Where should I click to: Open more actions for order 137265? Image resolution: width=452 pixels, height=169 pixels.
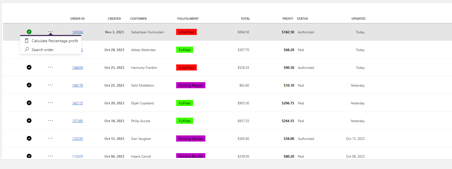point(50,120)
